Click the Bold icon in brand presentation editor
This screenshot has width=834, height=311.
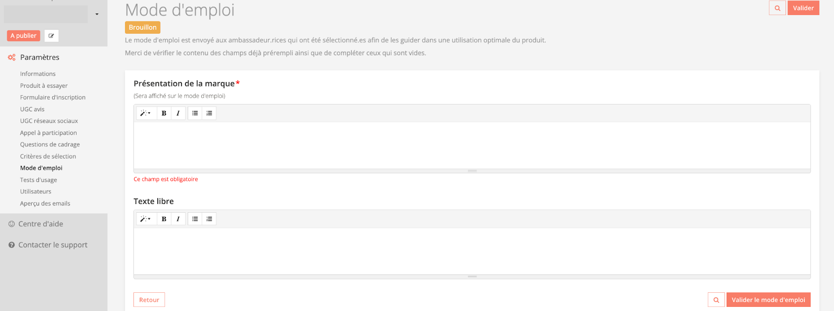point(164,113)
